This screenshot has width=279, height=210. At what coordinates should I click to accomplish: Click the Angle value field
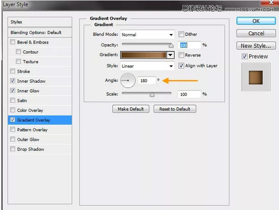pos(147,80)
